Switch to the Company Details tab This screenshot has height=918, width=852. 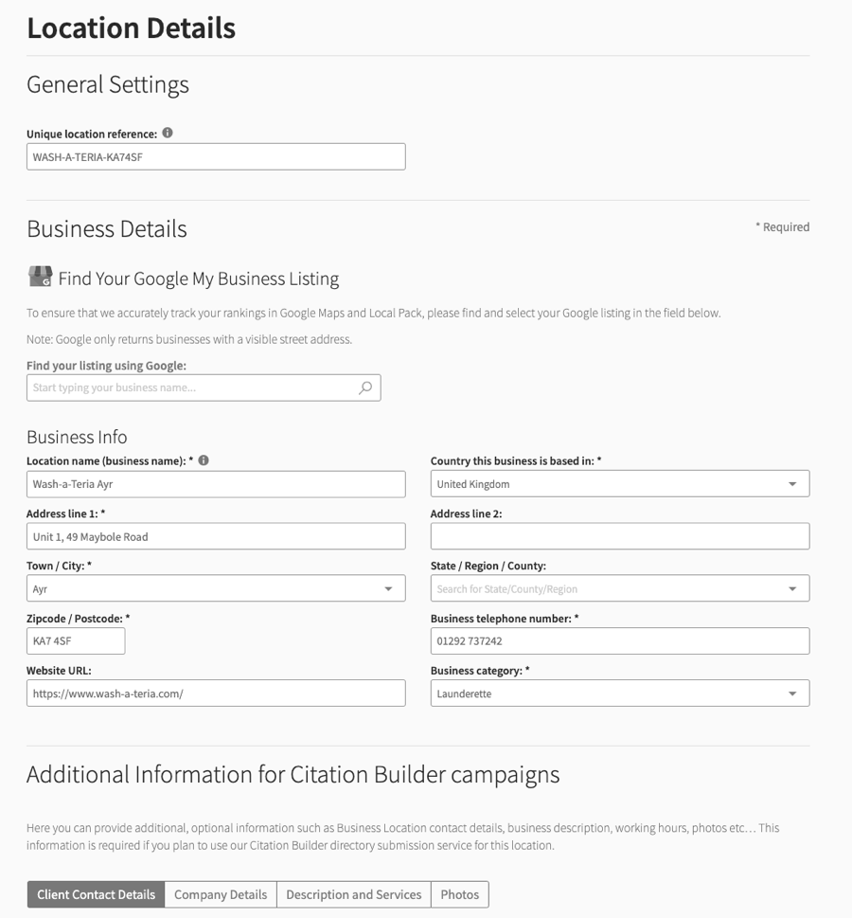221,894
